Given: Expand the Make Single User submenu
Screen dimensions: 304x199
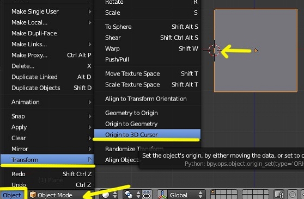Looking at the screenshot, I should [x=47, y=11].
